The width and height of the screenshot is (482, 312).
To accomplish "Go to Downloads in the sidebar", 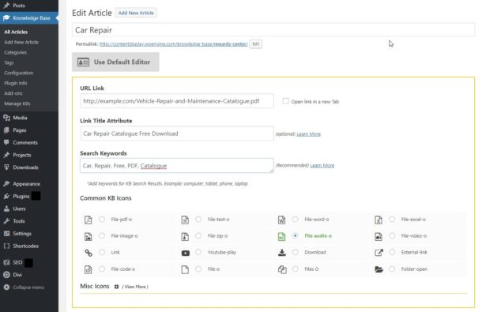I will point(25,167).
